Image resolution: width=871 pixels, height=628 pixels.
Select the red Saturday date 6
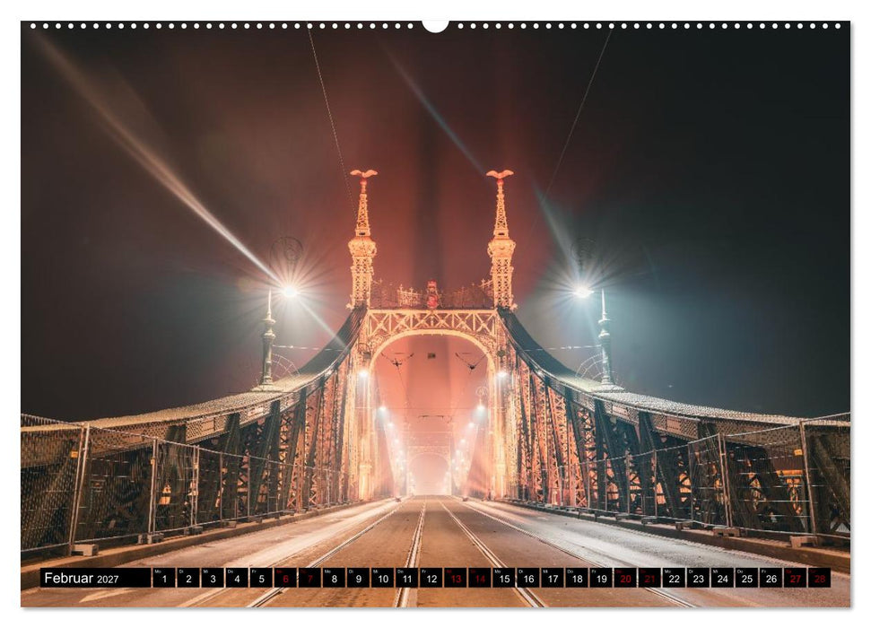(285, 578)
